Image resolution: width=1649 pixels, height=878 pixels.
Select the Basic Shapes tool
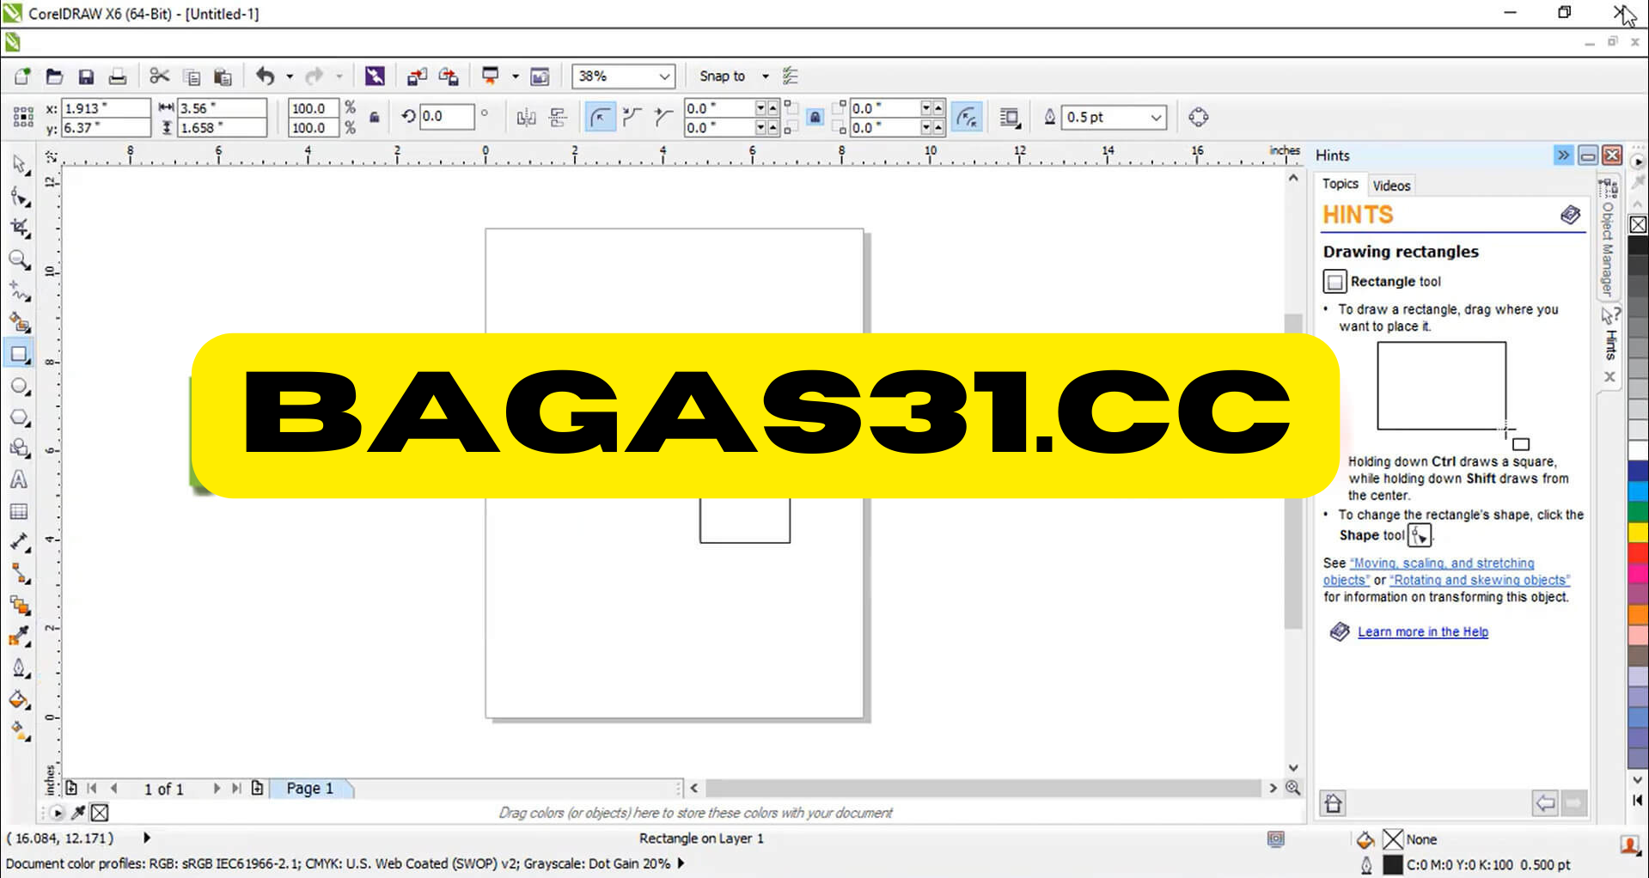[x=19, y=448]
